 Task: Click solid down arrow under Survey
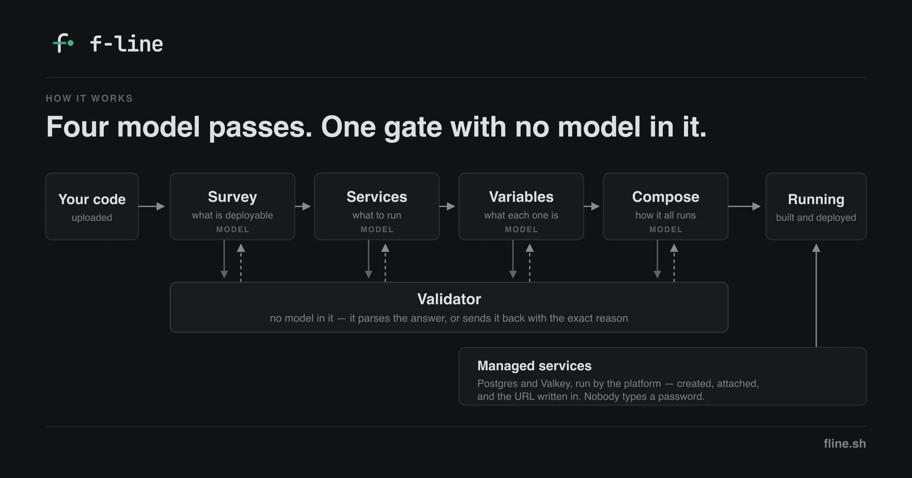pyautogui.click(x=224, y=259)
